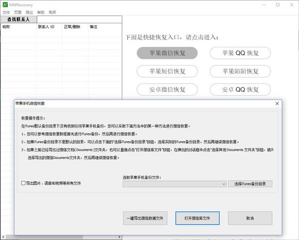The width and height of the screenshot is (299, 240).
Task: Open the 导出 menu
Action: [29, 12]
